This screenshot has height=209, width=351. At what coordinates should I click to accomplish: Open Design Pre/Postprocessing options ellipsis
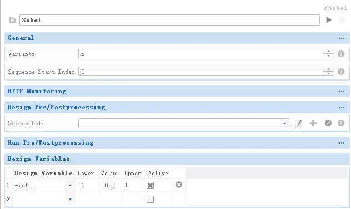click(342, 108)
